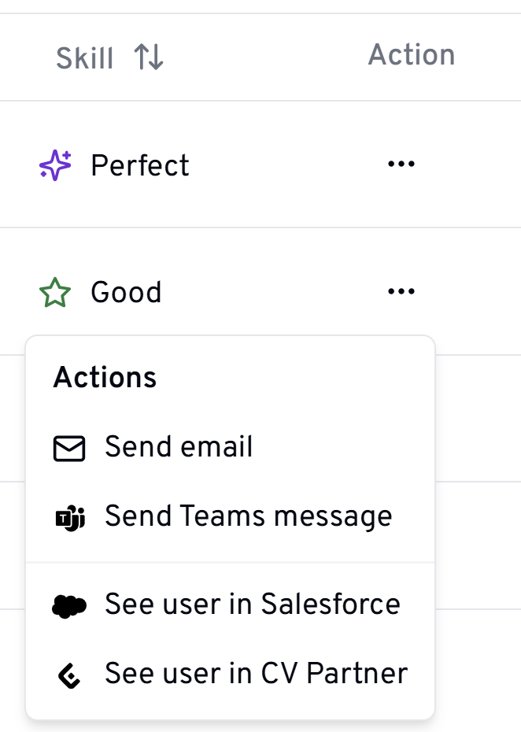Open See user in Salesforce
Viewport: 521px width, 732px height.
click(252, 604)
